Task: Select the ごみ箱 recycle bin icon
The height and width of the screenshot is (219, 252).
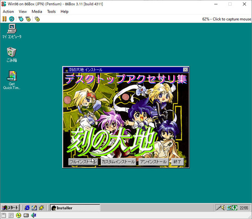Action: point(12,55)
